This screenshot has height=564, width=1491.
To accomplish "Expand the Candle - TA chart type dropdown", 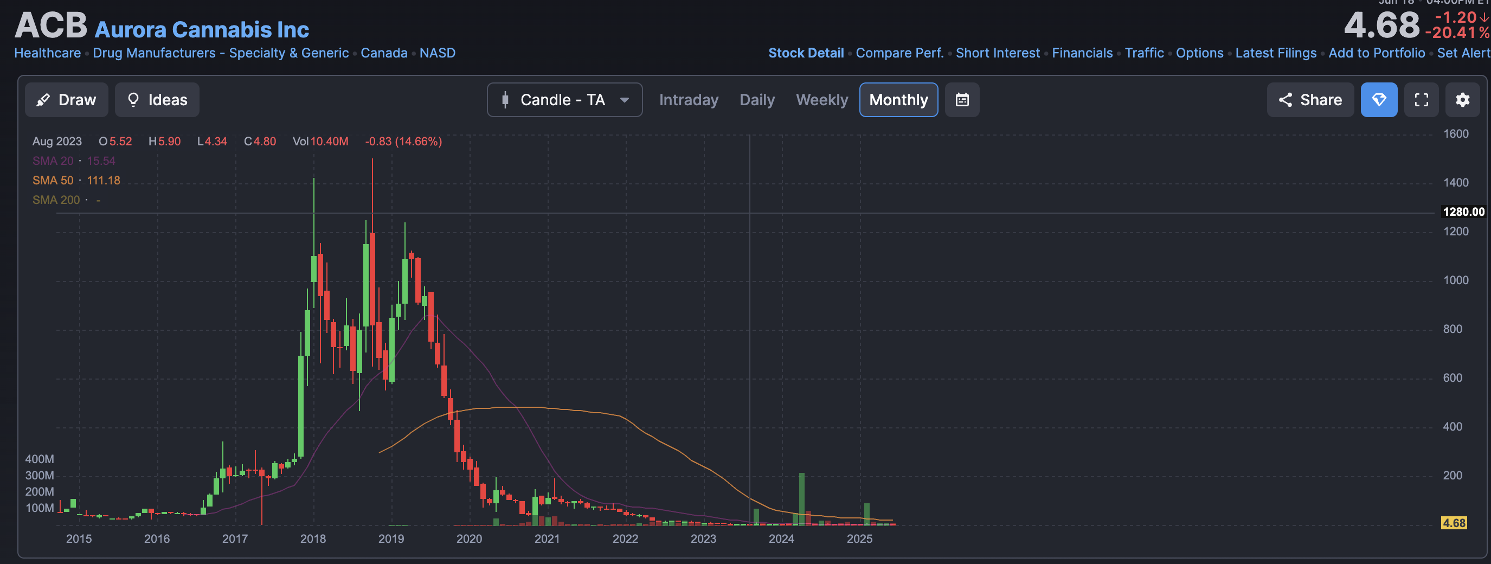I will pyautogui.click(x=564, y=100).
